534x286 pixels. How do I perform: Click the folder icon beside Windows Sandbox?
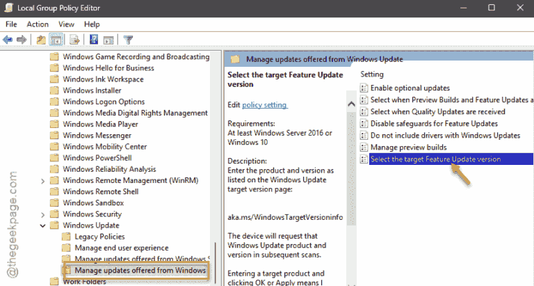coord(54,202)
